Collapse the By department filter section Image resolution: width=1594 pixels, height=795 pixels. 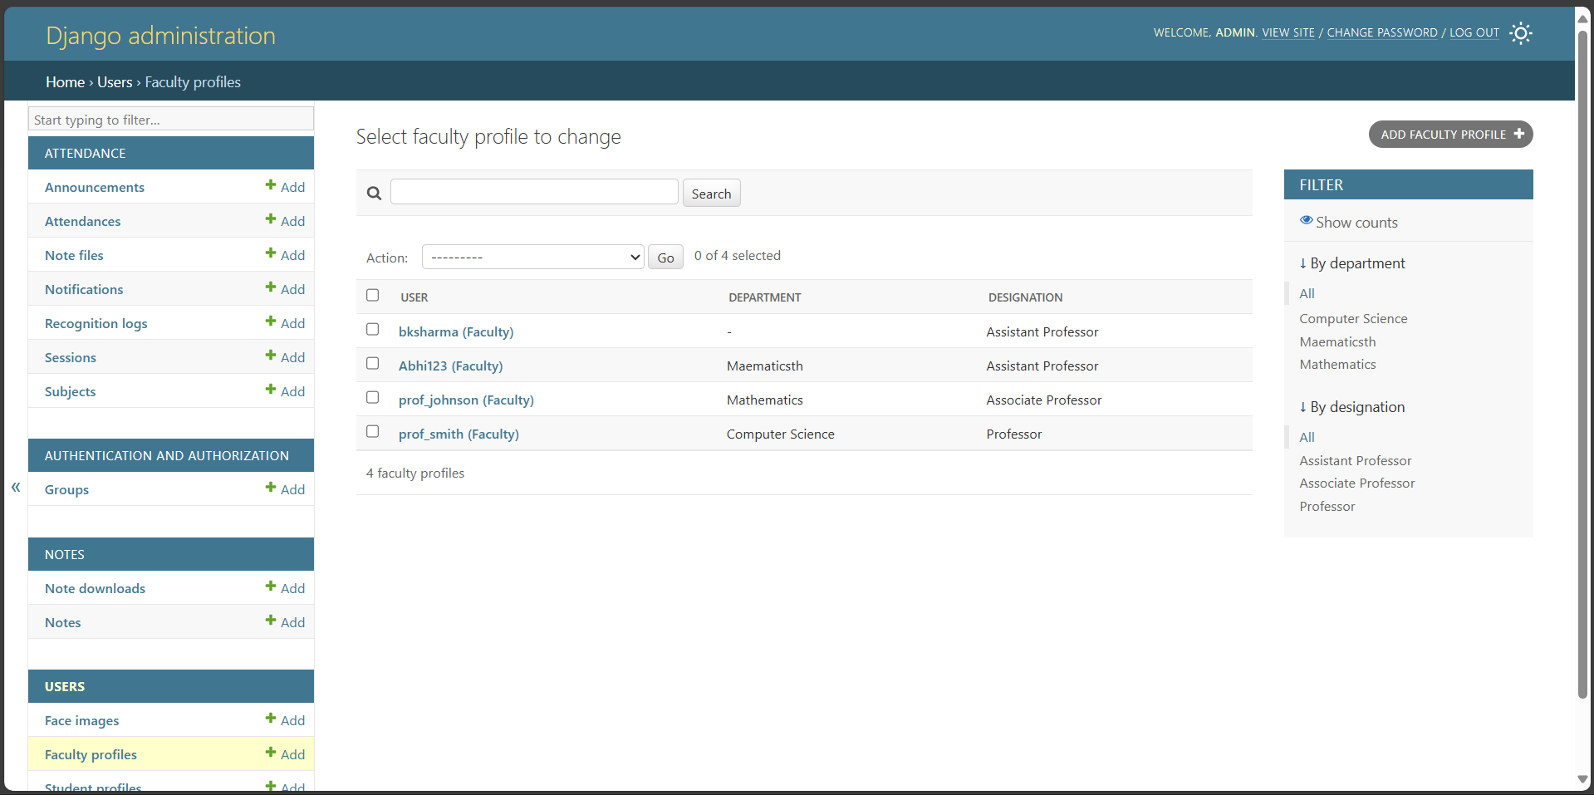(1351, 263)
